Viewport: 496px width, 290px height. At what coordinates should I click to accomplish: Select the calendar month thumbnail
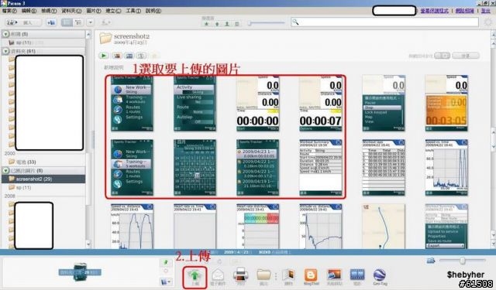point(195,168)
